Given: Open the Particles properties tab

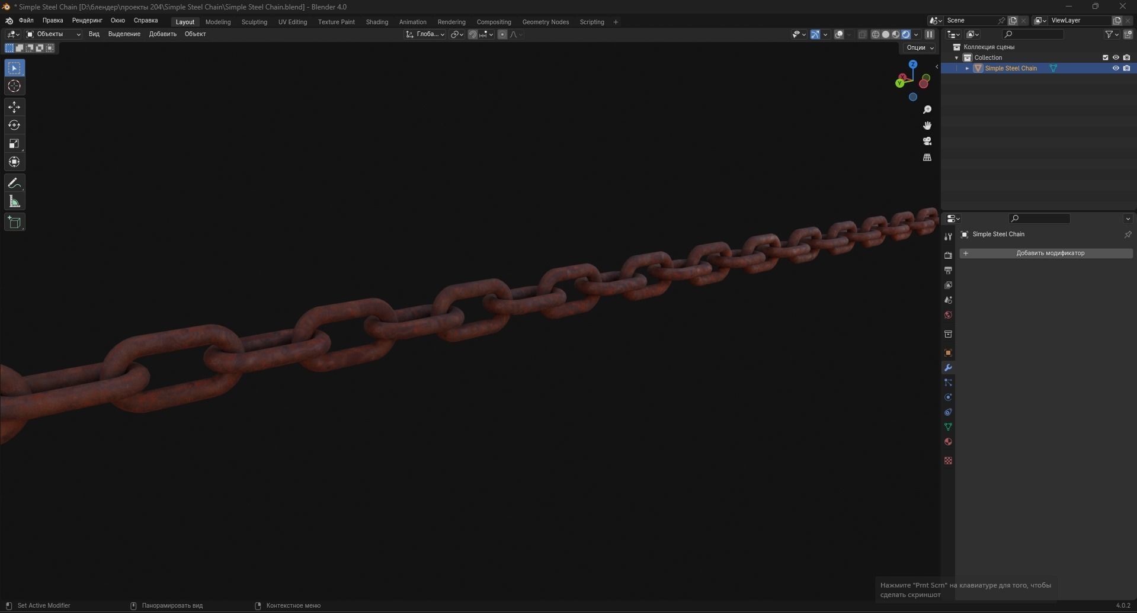Looking at the screenshot, I should [948, 383].
